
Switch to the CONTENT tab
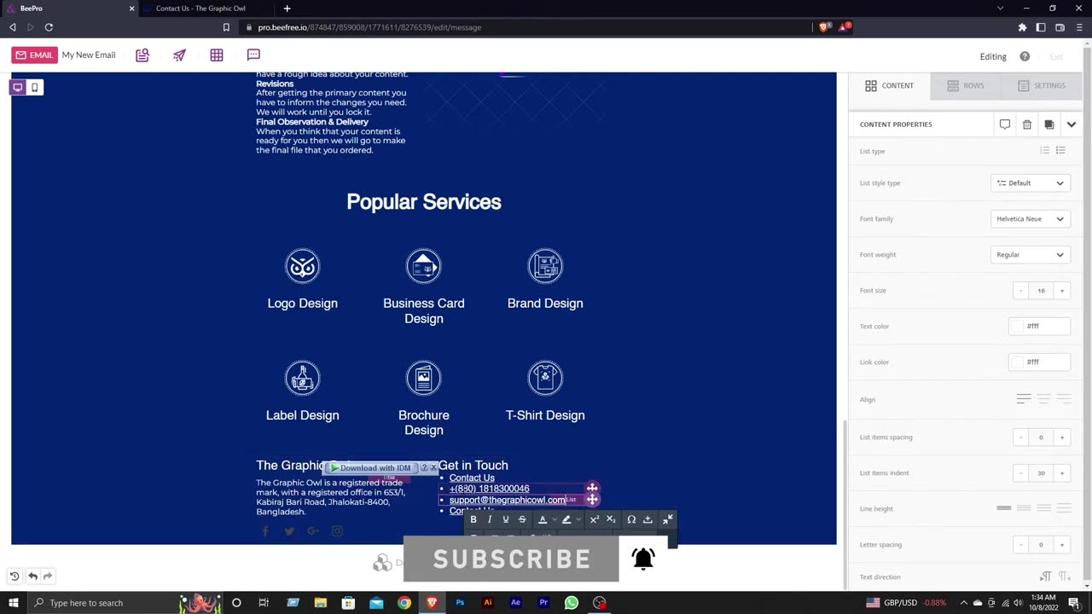pos(890,85)
